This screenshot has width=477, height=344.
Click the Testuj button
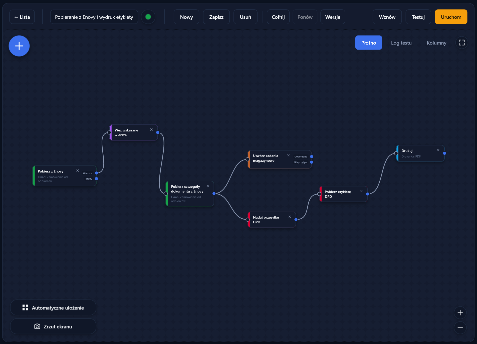418,17
